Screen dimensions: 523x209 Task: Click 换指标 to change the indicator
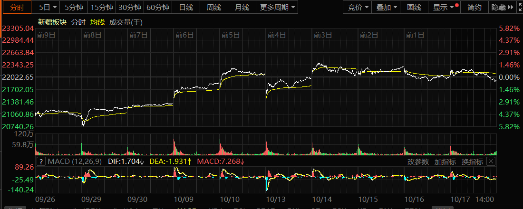point(472,161)
